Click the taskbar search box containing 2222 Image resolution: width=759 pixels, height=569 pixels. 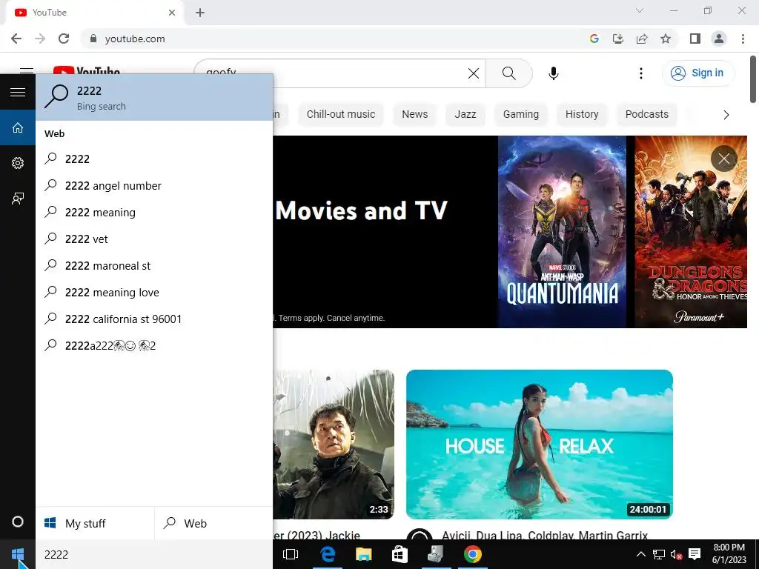pos(154,554)
